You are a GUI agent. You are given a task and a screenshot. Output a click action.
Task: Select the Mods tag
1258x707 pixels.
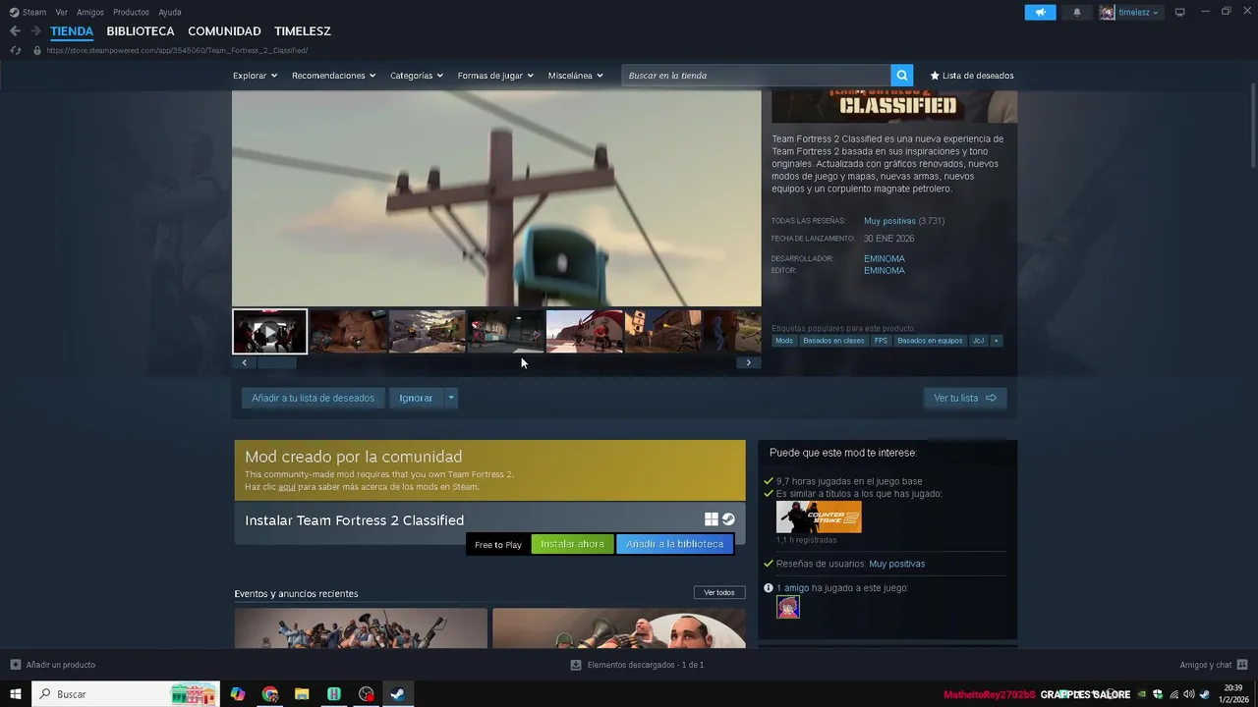coord(784,341)
